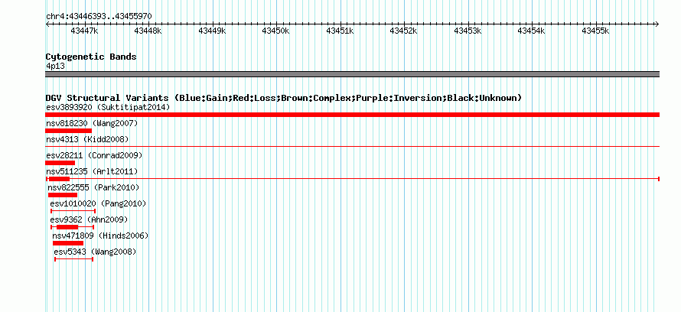Click the thin nsv4313 variant line
Viewport: 681px width, 312px height.
coord(352,147)
